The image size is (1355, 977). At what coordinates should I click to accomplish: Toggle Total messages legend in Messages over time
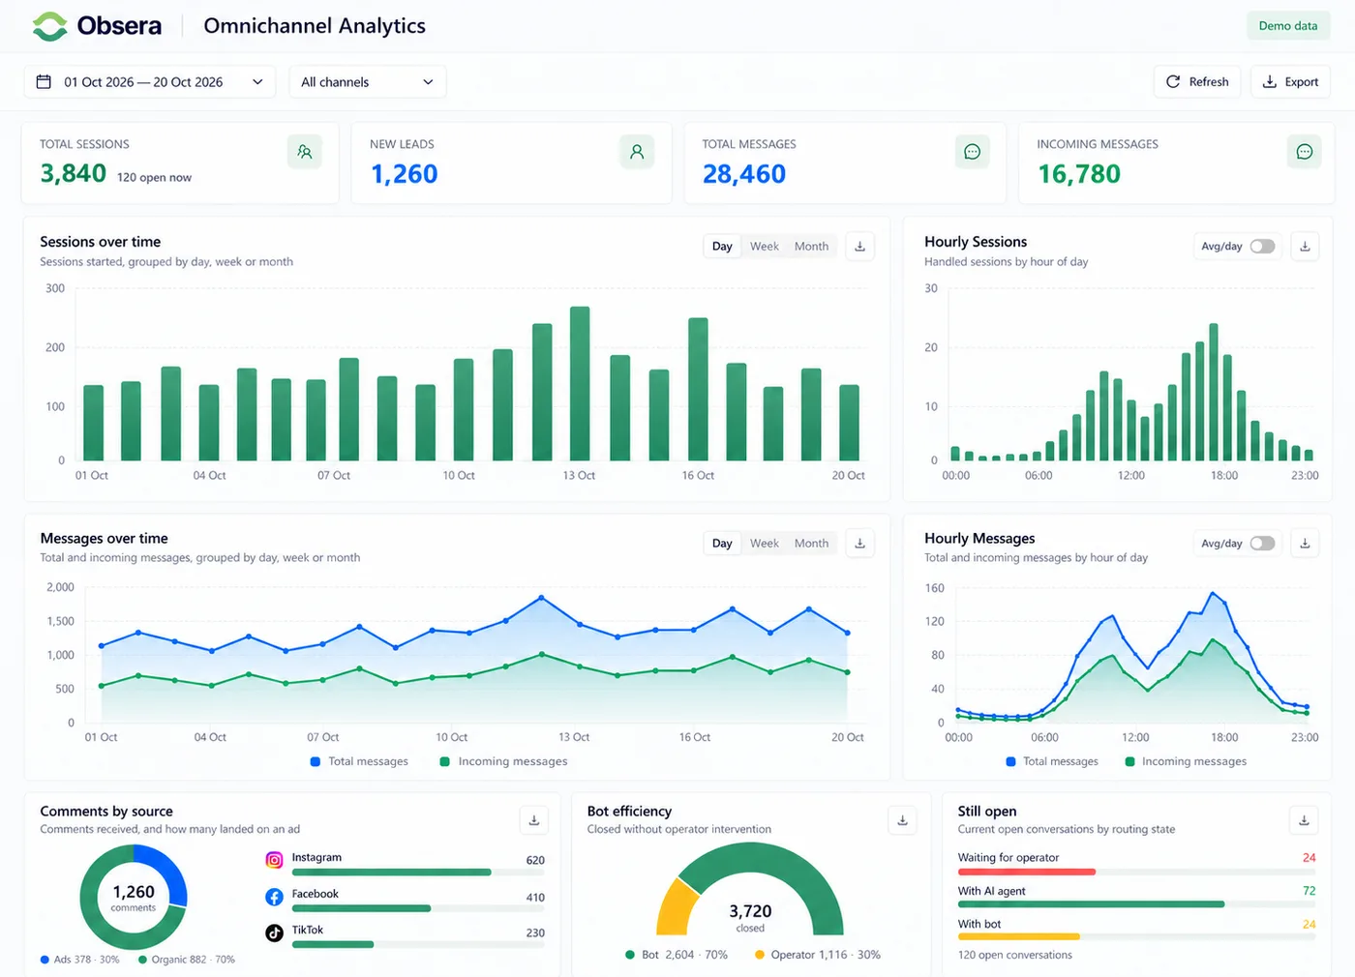click(x=359, y=762)
